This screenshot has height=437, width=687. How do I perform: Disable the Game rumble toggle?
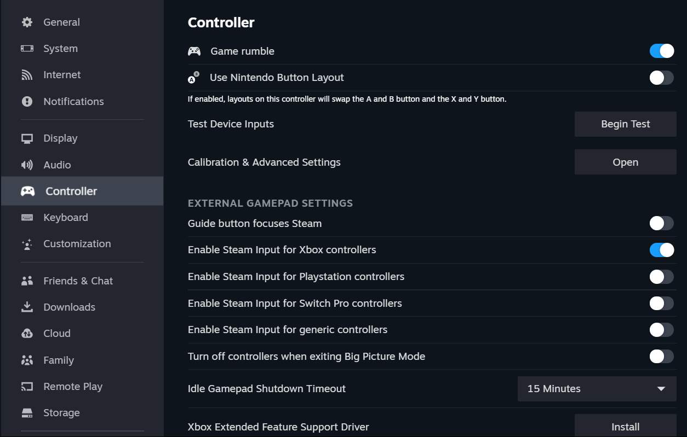661,51
